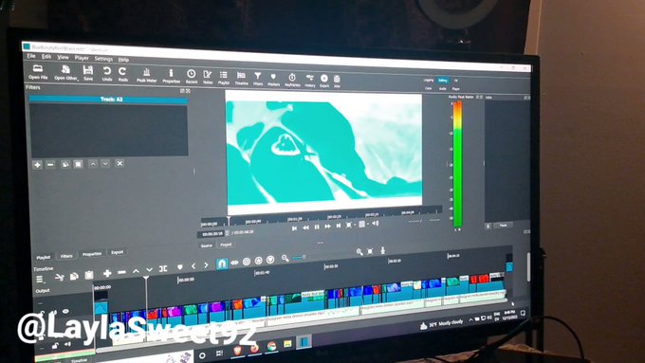This screenshot has height=363, width=645.
Task: Deselect the filter with the X button
Action: click(120, 163)
